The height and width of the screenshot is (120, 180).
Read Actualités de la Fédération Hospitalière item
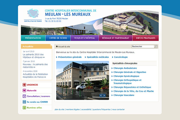(35, 76)
